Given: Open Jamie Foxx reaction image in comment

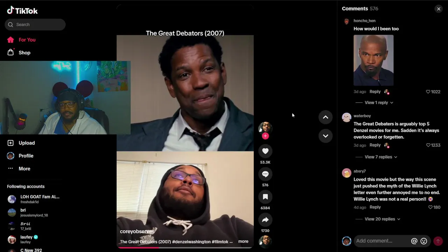Looking at the screenshot, I should (x=373, y=60).
